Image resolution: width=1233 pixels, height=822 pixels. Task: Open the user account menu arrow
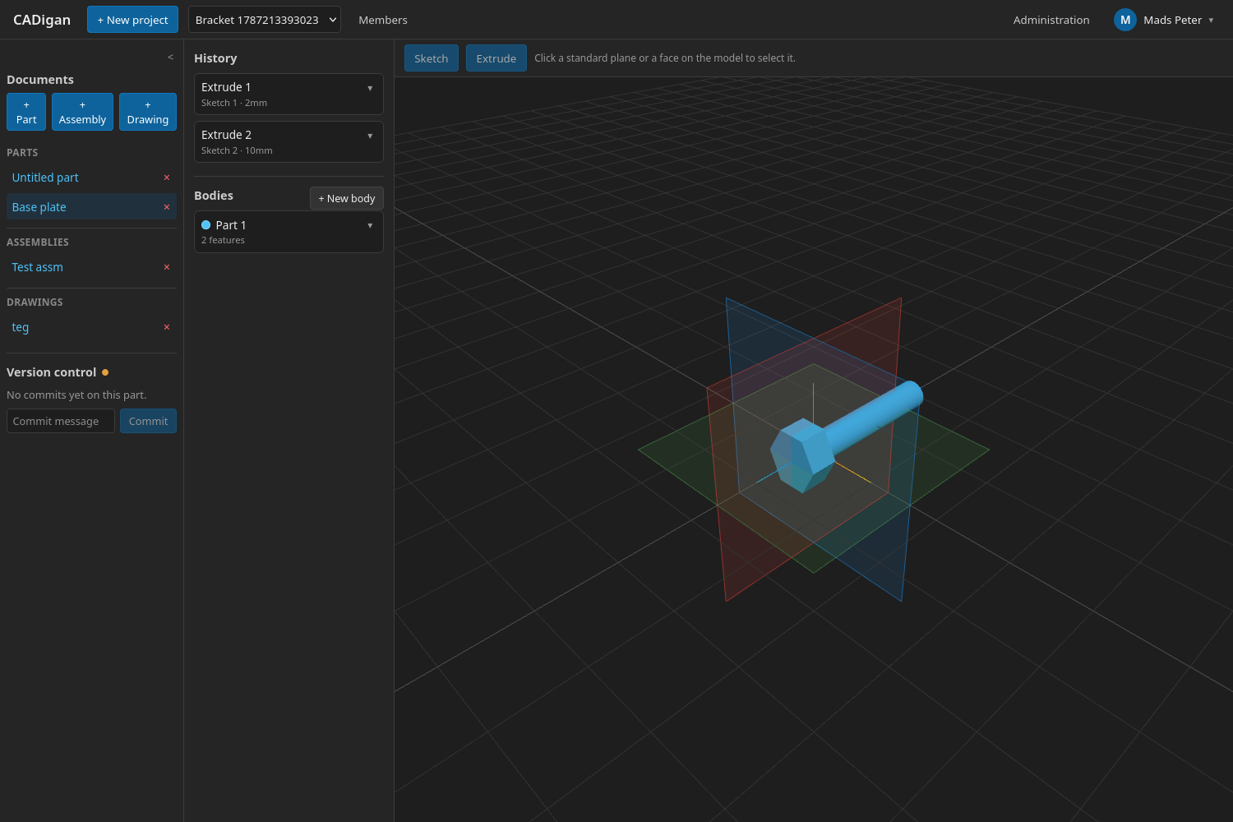[x=1211, y=21]
